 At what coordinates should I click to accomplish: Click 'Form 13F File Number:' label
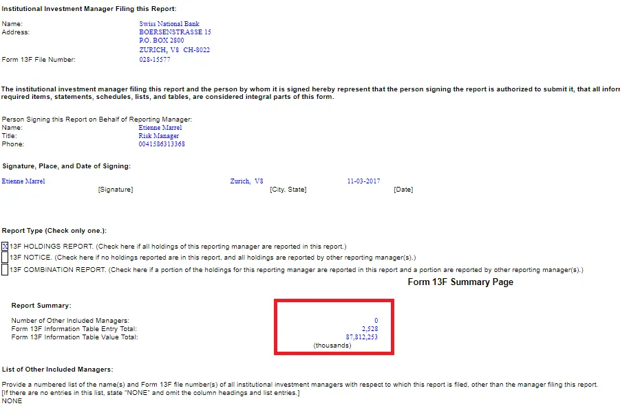click(x=39, y=60)
